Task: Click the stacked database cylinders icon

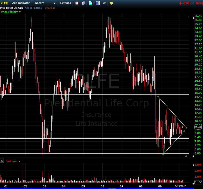Action: coord(84,3)
